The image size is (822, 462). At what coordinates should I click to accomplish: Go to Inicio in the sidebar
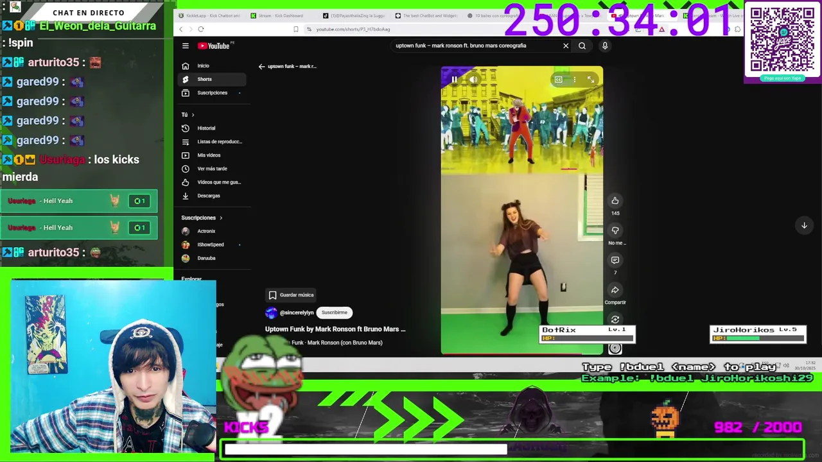click(x=212, y=65)
